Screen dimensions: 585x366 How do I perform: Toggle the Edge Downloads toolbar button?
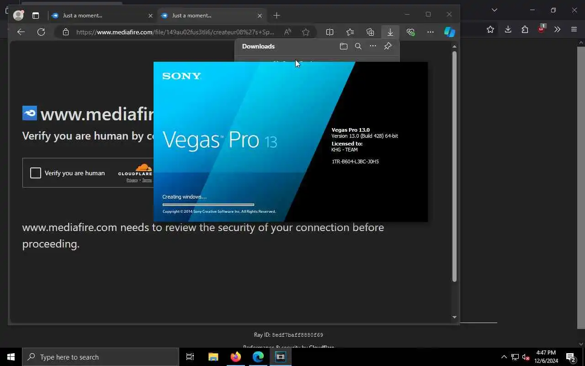[x=390, y=32]
